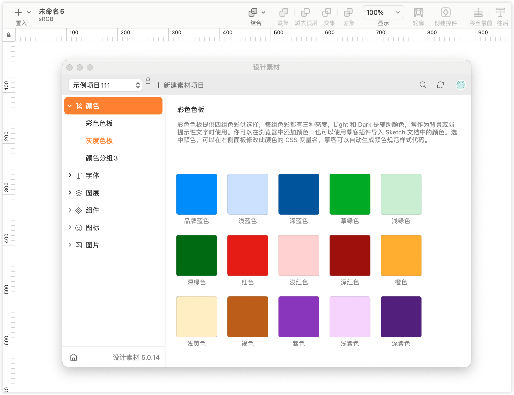This screenshot has height=395, width=514.
Task: Expand the 图片 category
Action: [x=70, y=245]
